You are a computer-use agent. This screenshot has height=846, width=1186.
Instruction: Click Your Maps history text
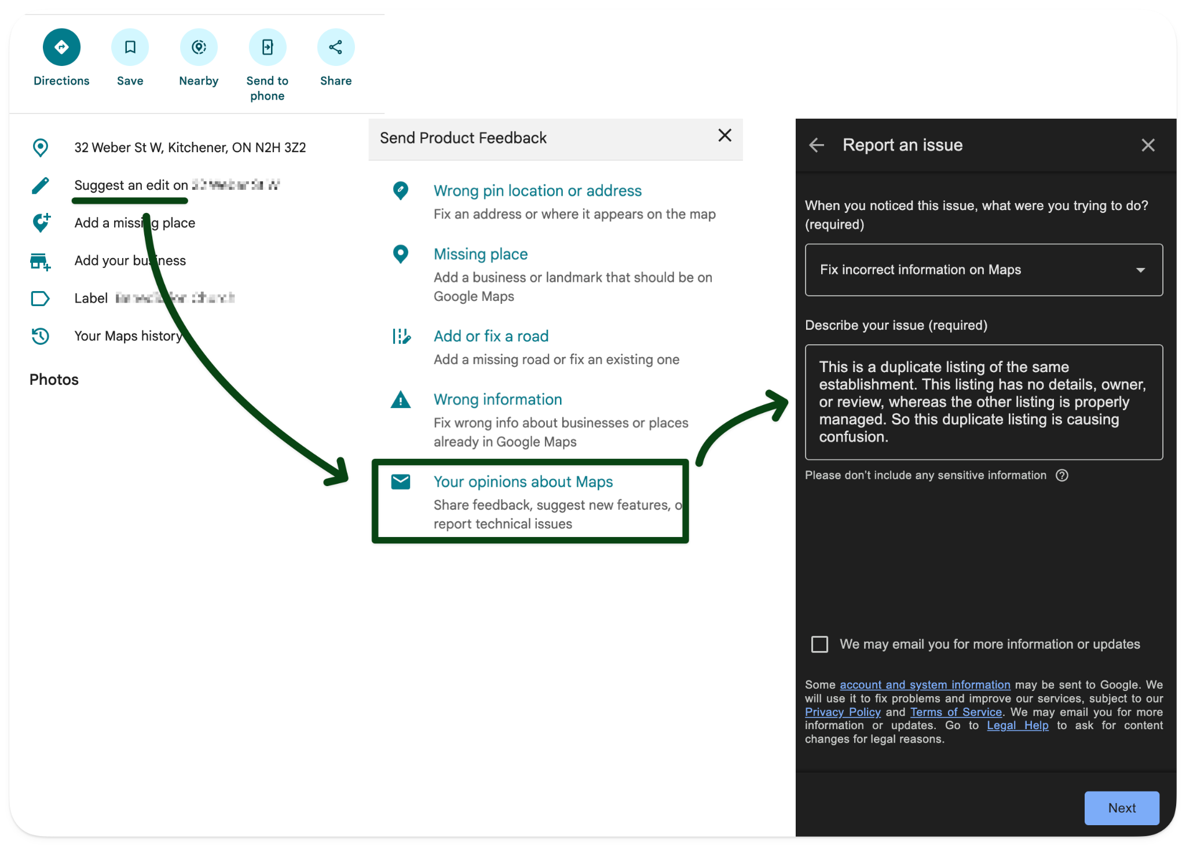pos(129,336)
